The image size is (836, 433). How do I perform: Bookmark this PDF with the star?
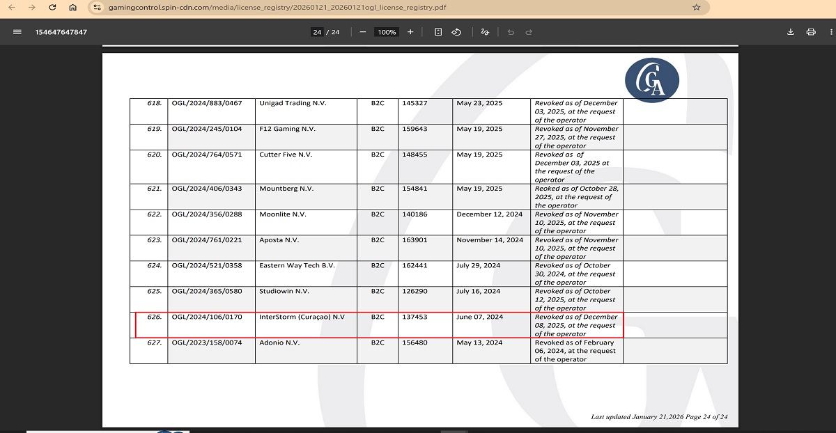(696, 8)
